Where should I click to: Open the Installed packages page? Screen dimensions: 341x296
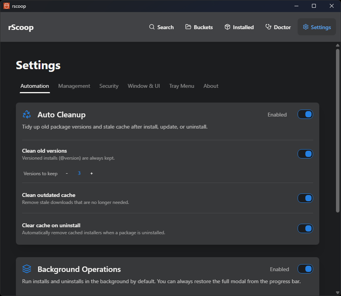pos(239,27)
